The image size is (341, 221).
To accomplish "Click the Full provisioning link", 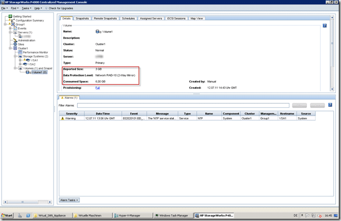I will tap(97, 88).
